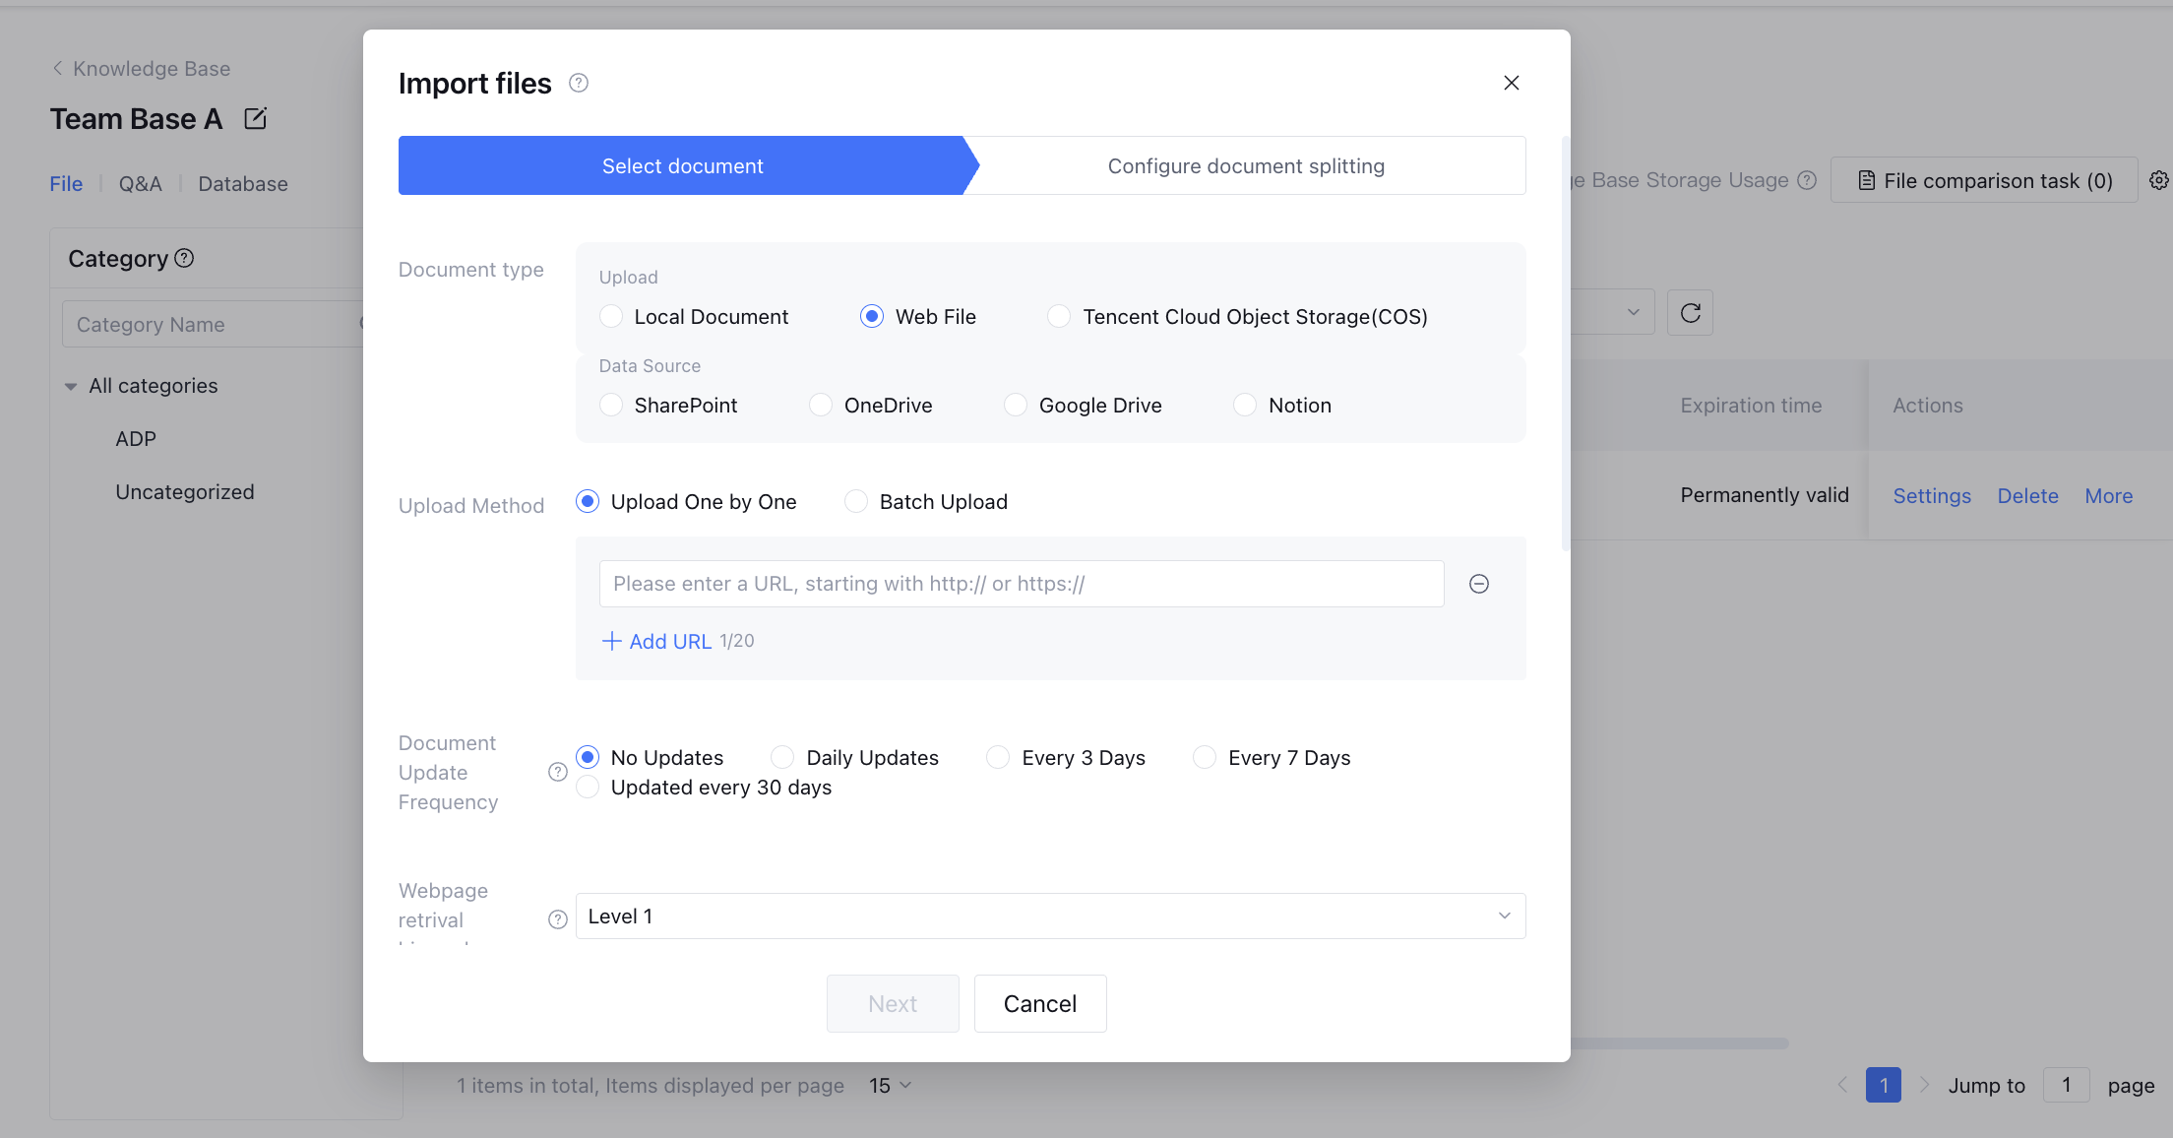Click the refresh icon button
This screenshot has height=1138, width=2173.
point(1690,313)
